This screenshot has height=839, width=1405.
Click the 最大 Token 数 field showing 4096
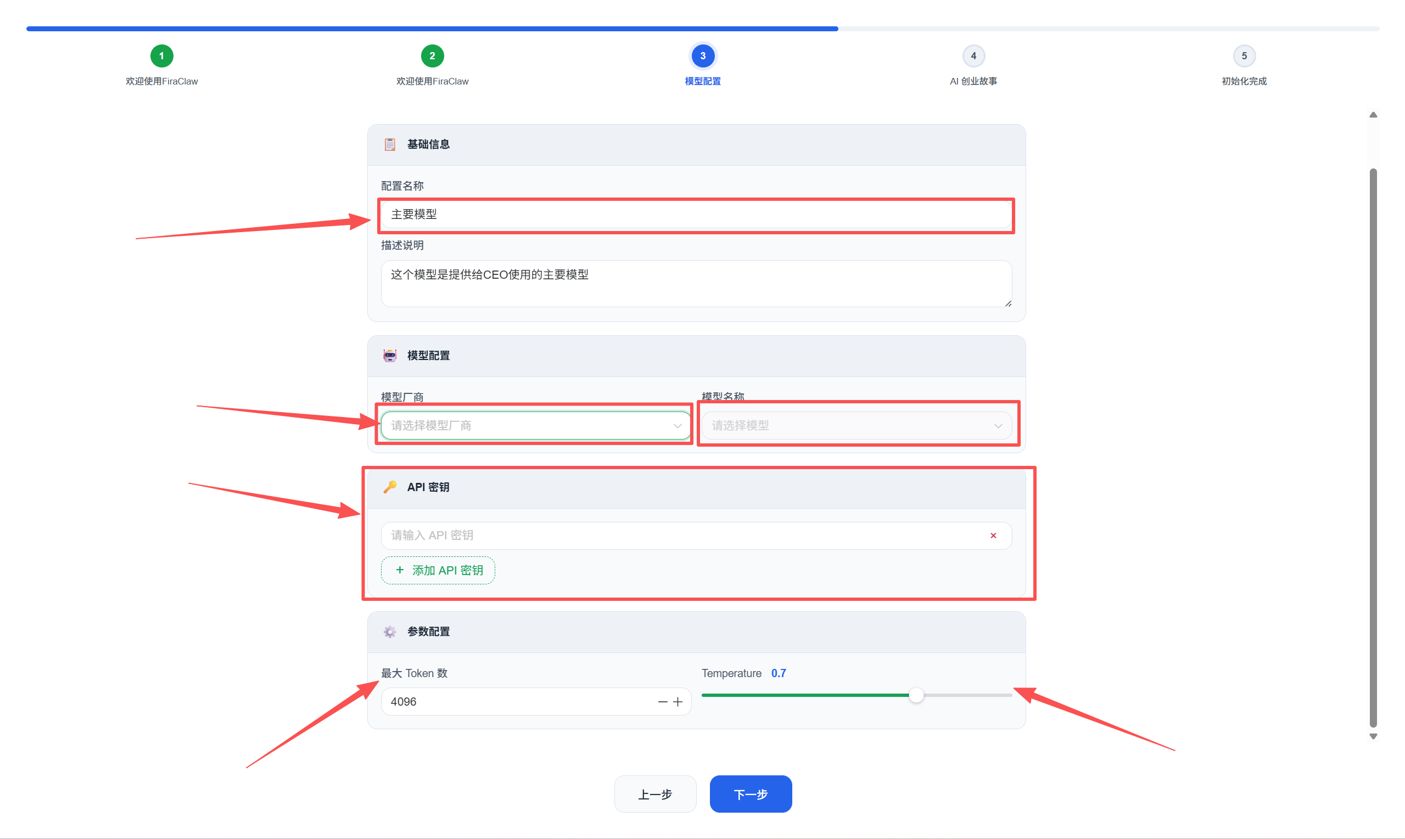click(536, 702)
